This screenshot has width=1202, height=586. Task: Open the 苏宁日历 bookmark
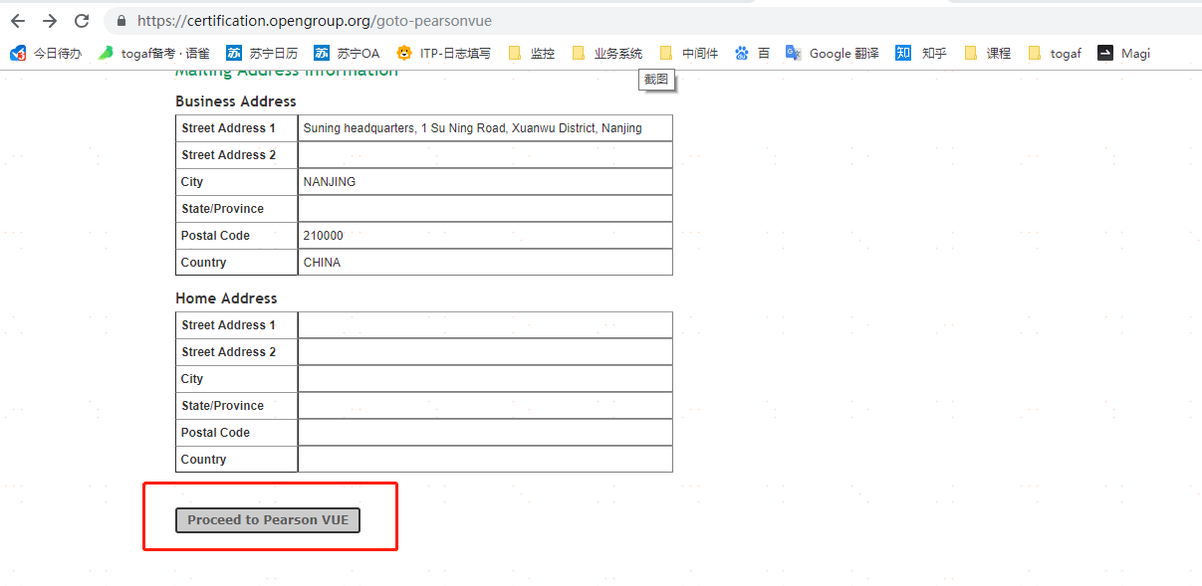(262, 54)
